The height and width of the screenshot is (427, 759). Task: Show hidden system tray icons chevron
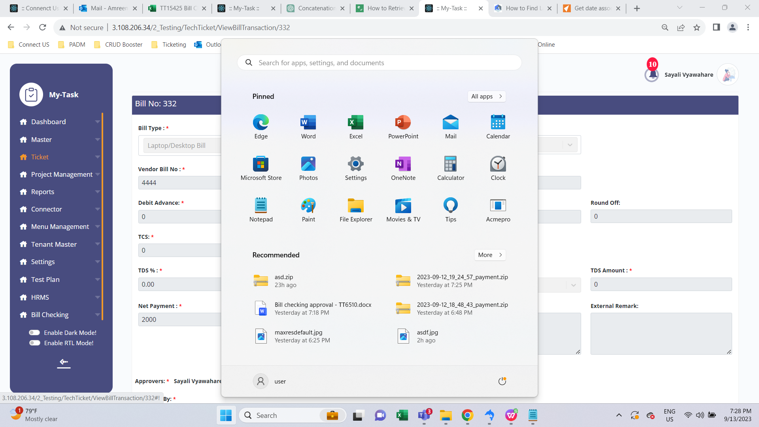(619, 415)
